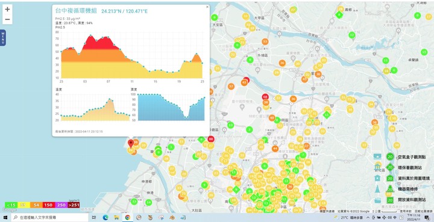Image resolution: width=434 pixels, height=222 pixels.
Task: Zoom out the map with minus button
Action: tap(7, 19)
